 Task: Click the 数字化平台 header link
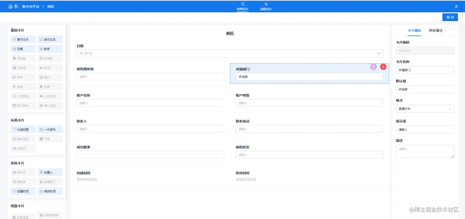click(x=31, y=6)
